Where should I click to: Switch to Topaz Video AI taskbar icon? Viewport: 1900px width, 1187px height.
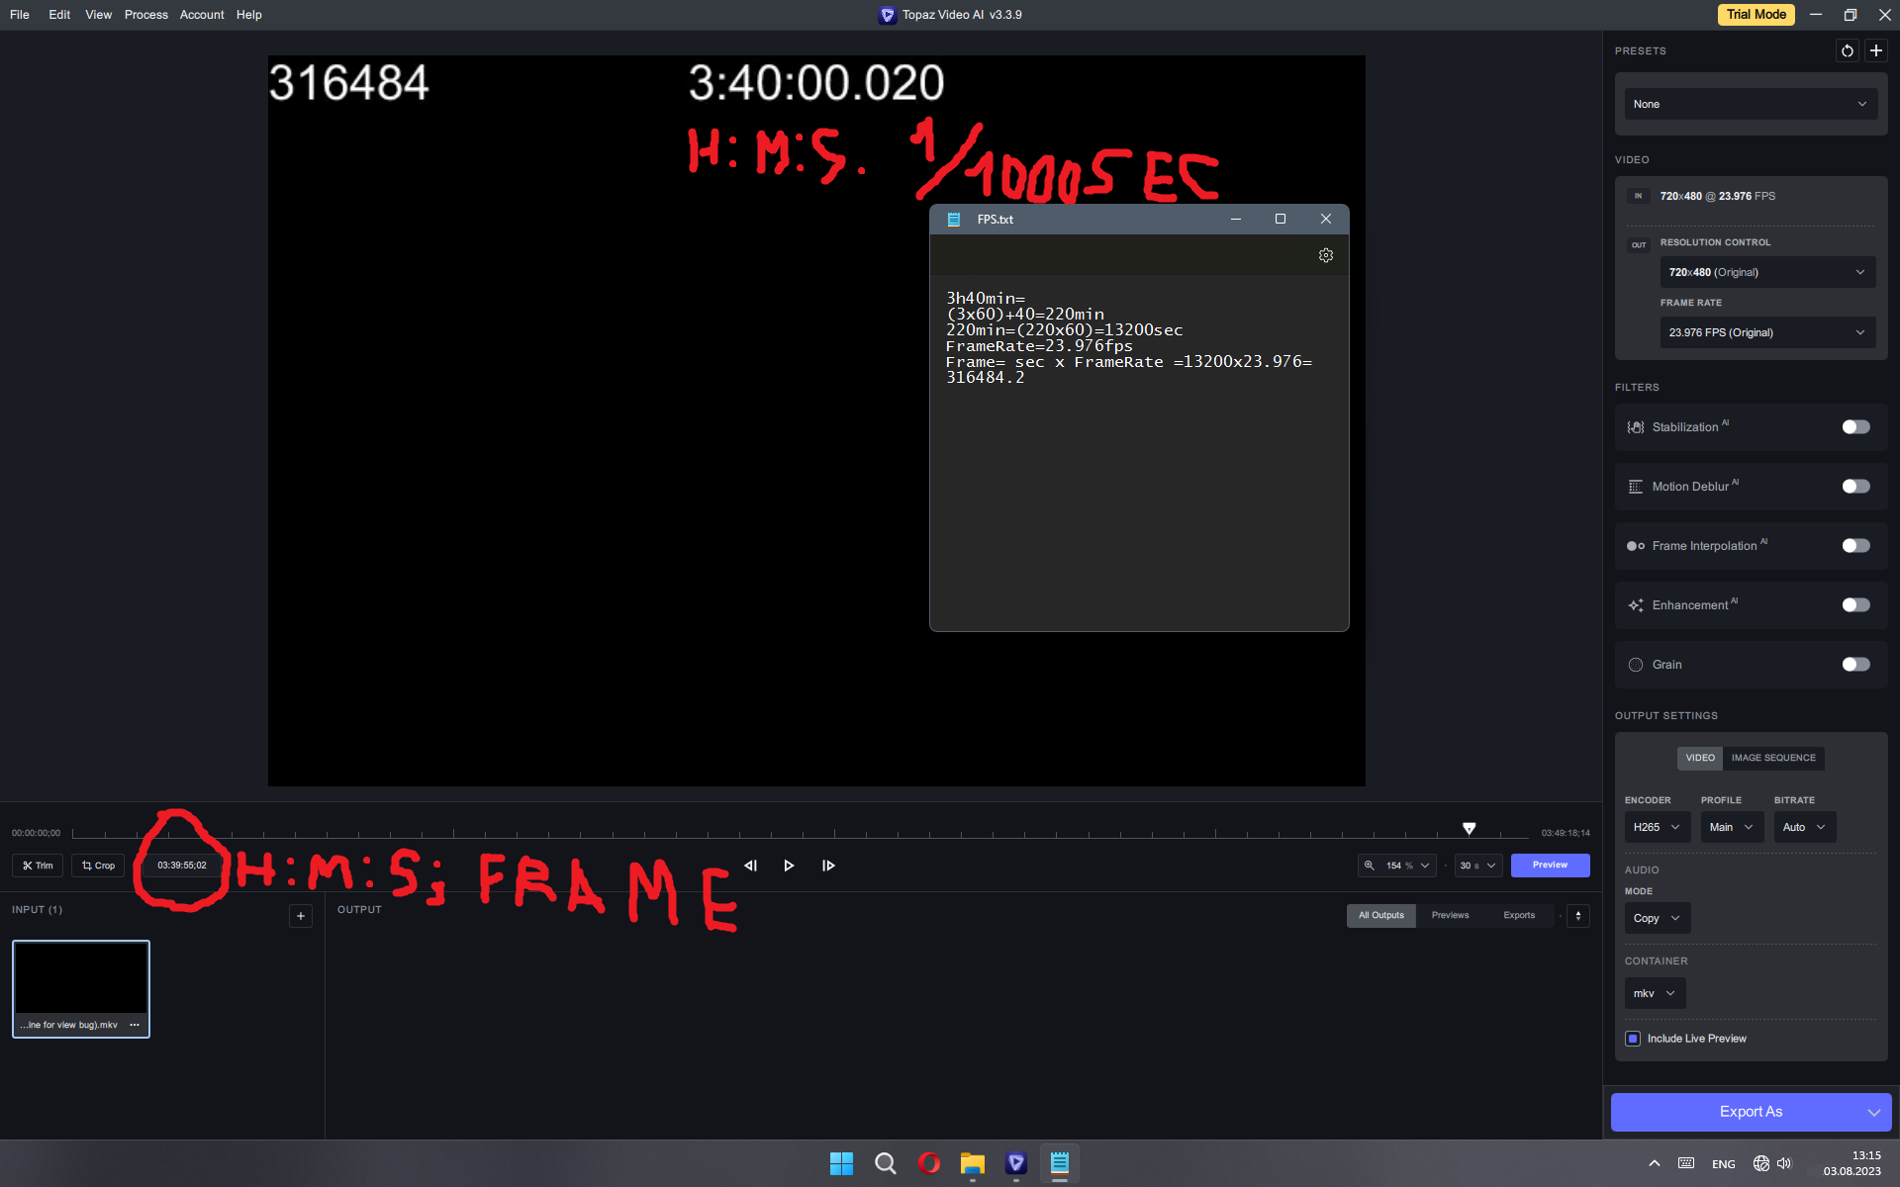(x=1016, y=1163)
